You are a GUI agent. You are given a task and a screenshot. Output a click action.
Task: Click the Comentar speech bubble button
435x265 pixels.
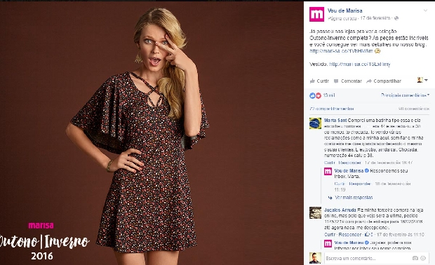click(348, 81)
